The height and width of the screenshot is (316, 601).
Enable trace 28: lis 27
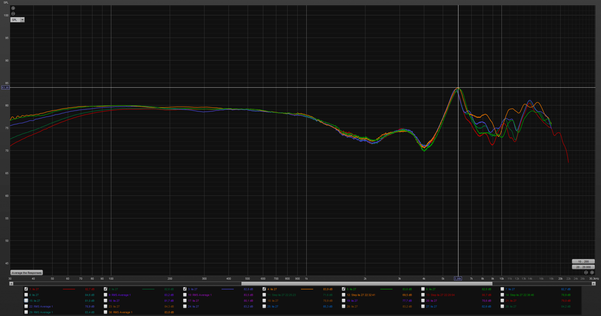[x=502, y=306]
